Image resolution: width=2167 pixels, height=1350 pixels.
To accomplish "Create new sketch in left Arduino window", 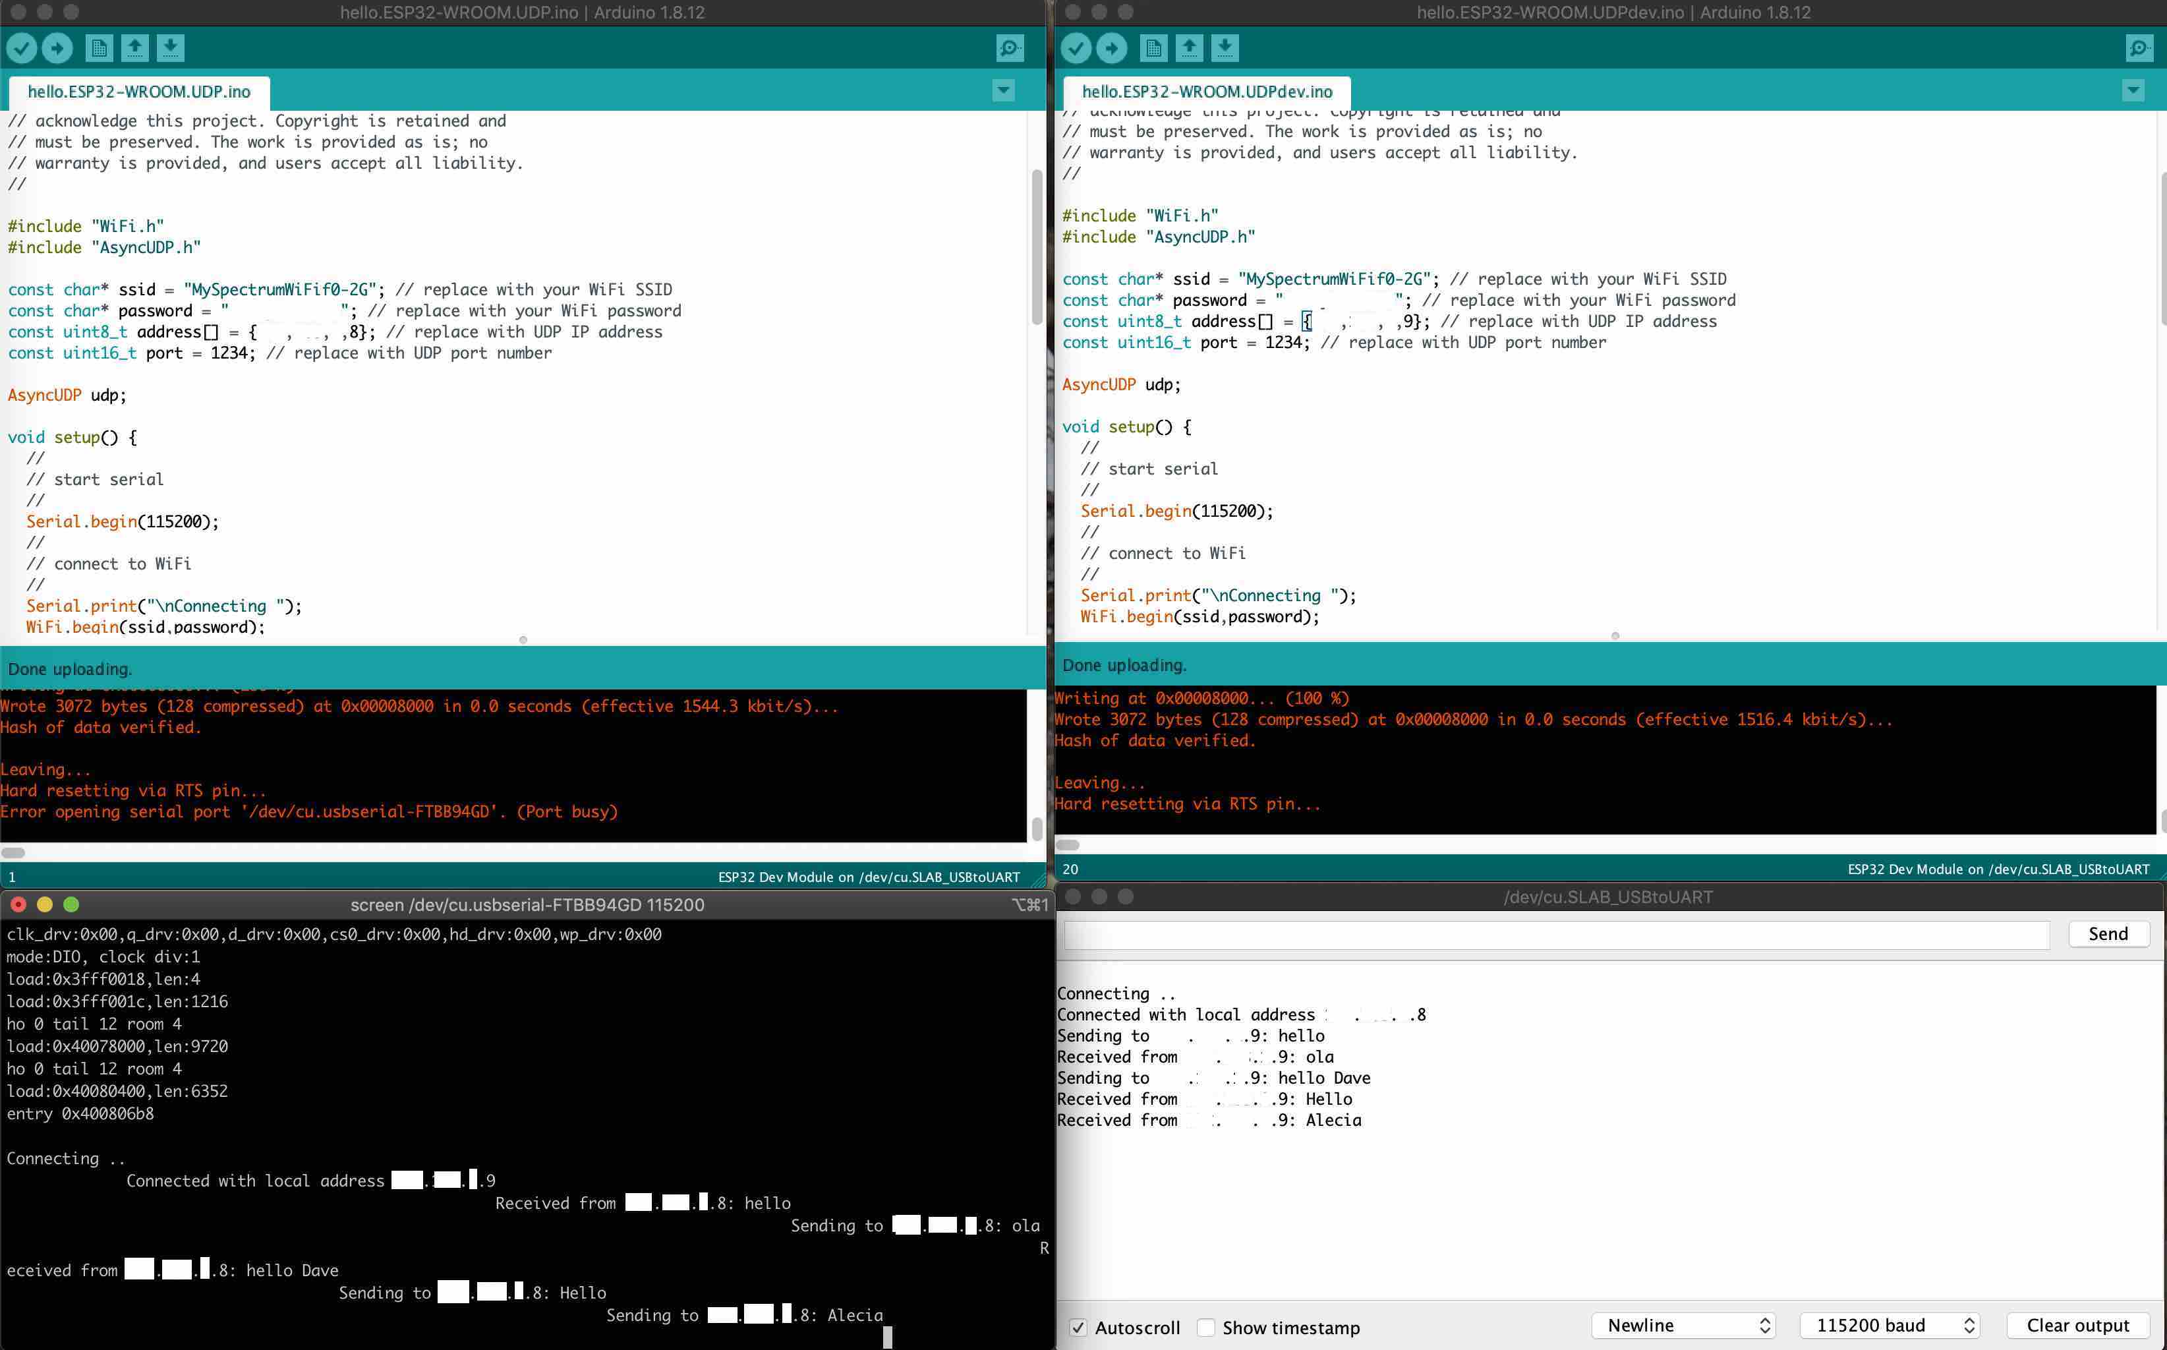I will pyautogui.click(x=99, y=48).
